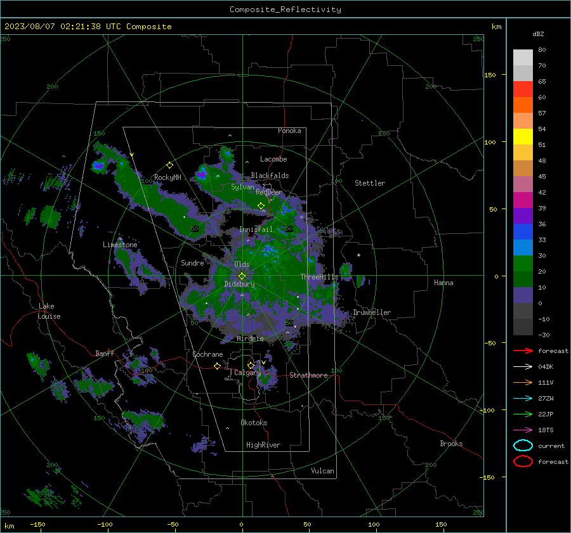Click the bright green swatch between 30 and 20 dBZ
571x533 pixels.
coord(523,263)
